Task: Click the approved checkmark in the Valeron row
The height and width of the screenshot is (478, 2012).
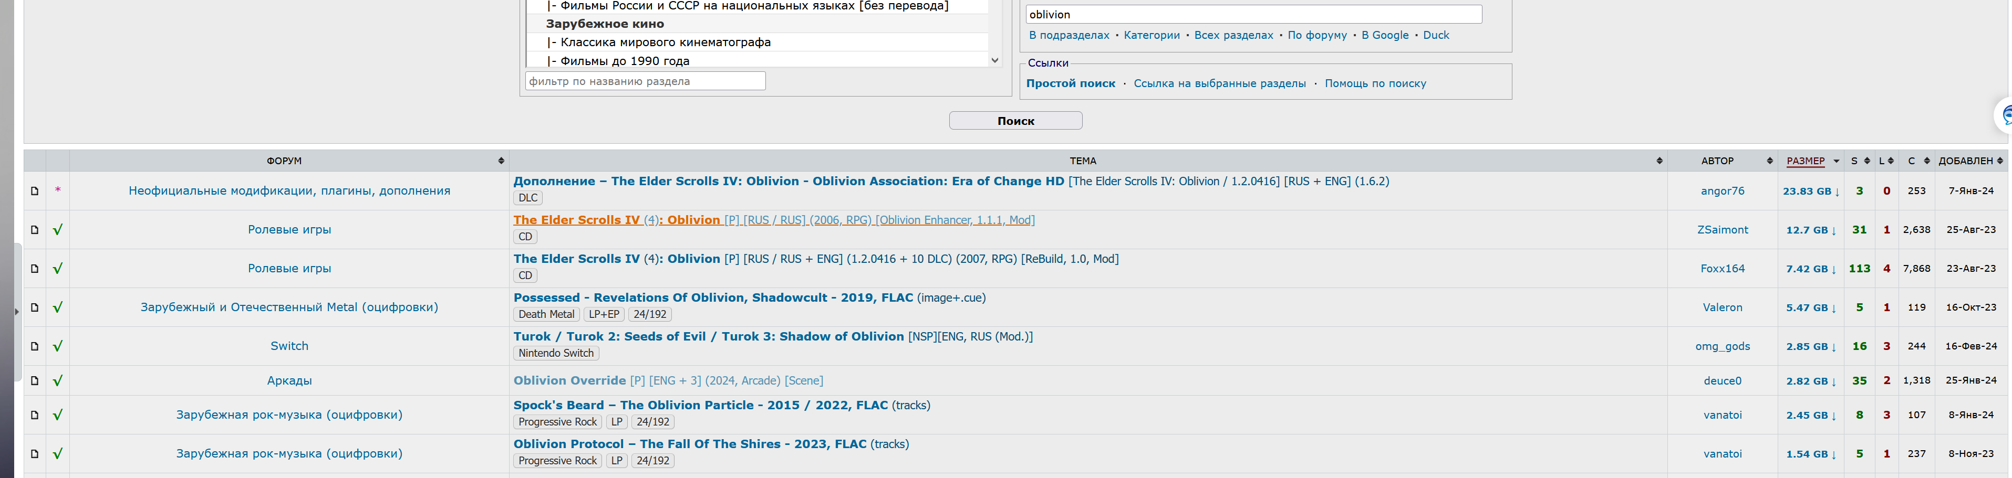Action: [x=58, y=307]
